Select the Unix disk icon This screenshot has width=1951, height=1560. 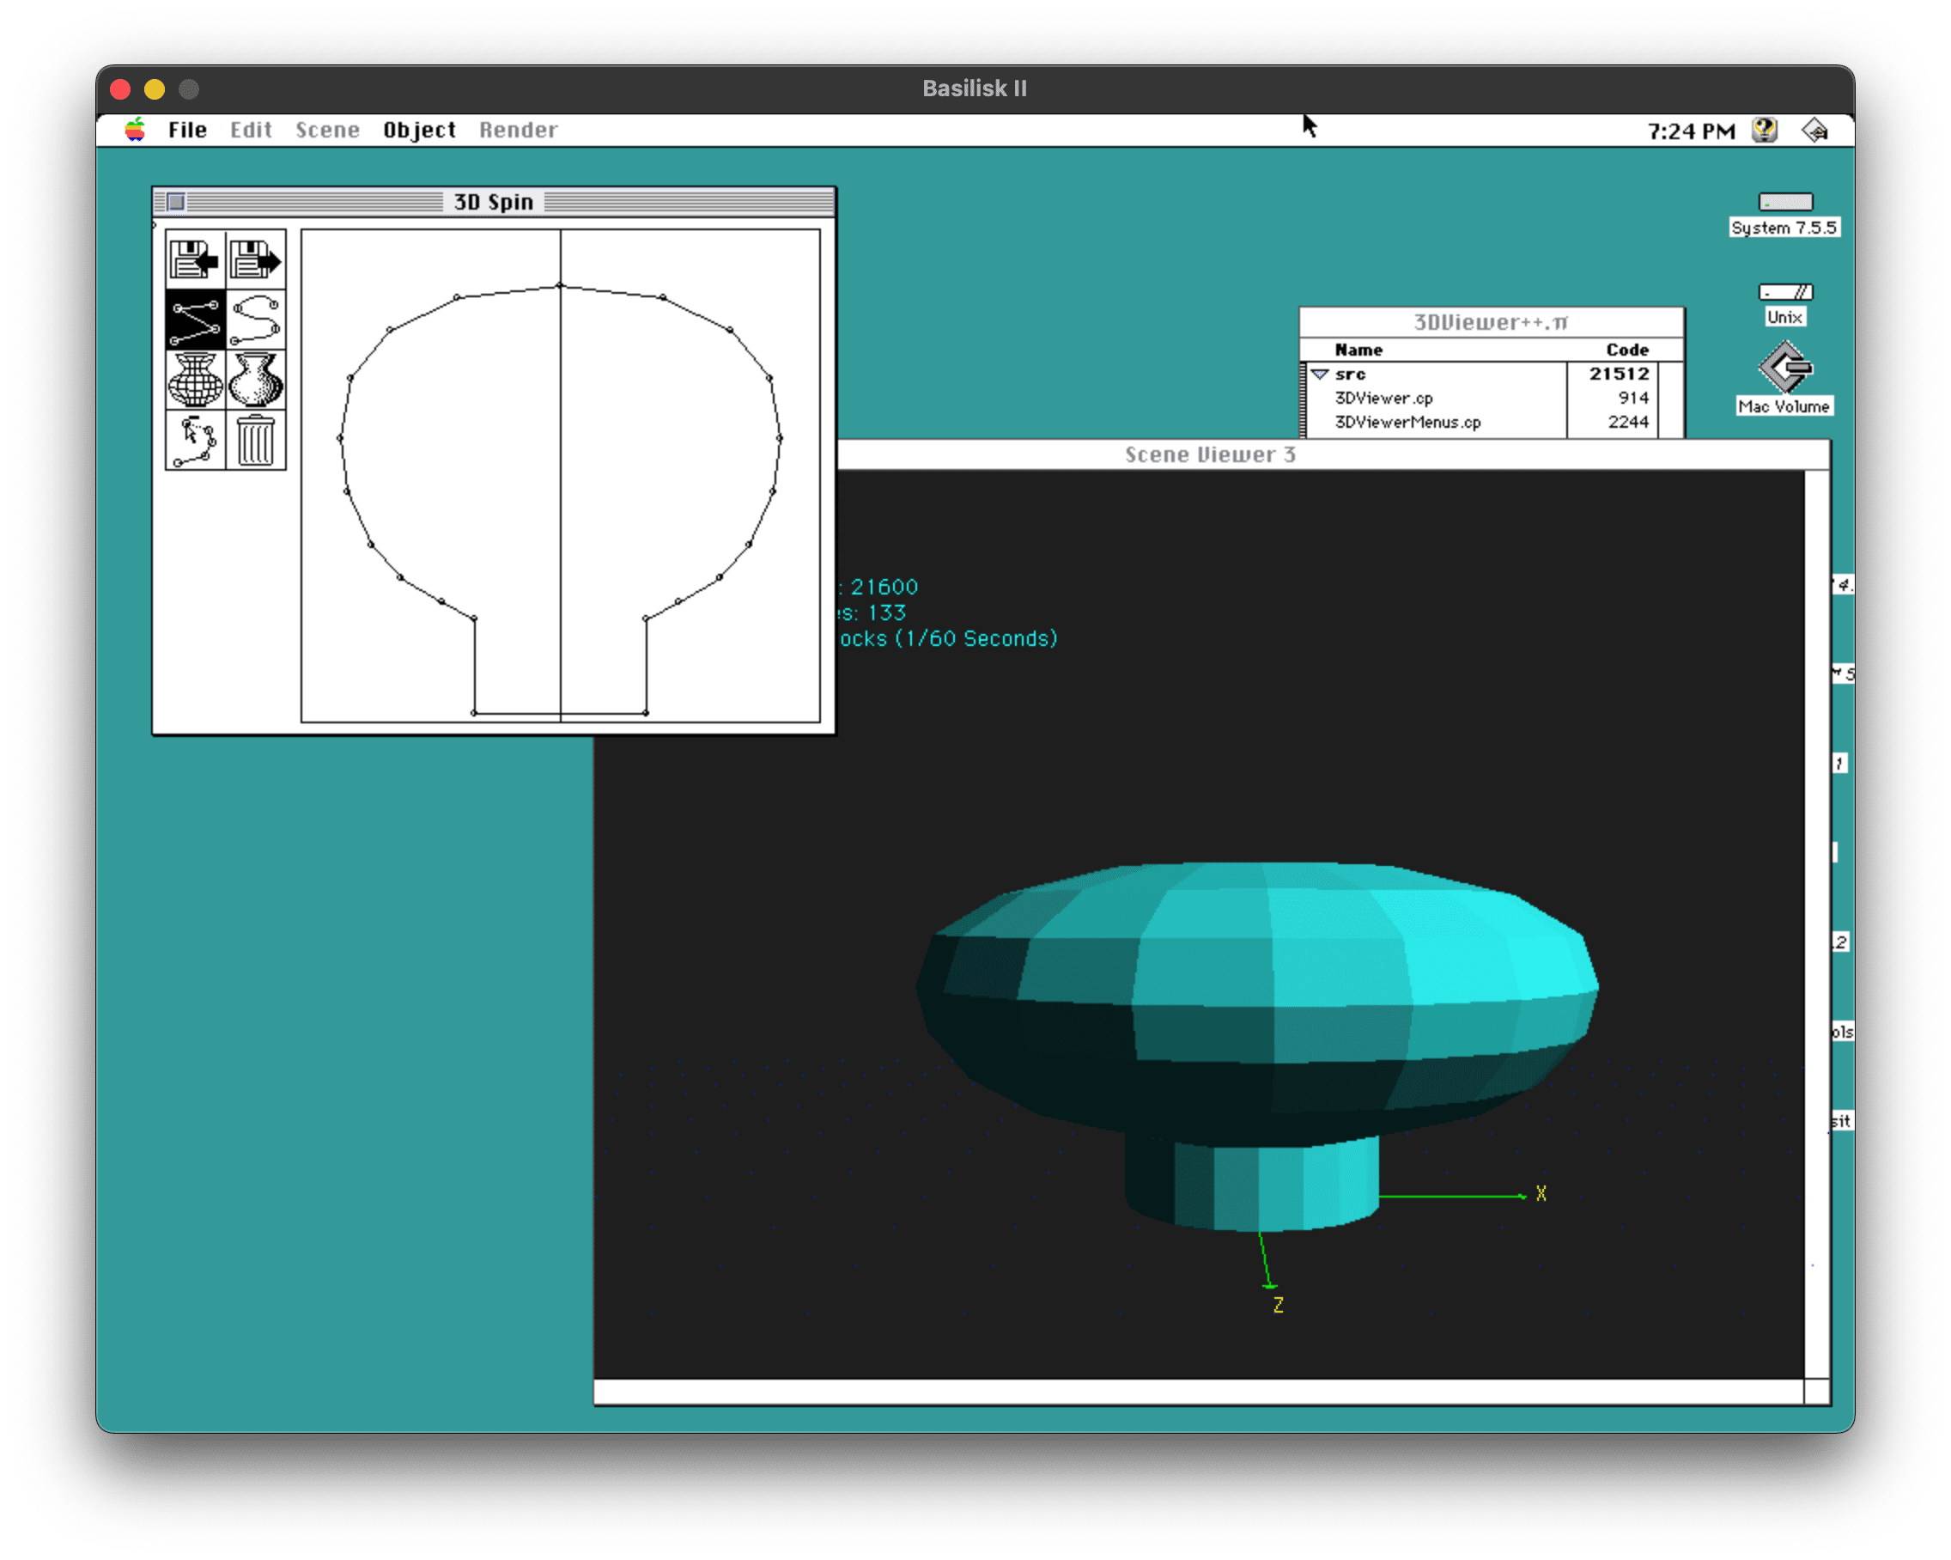pos(1784,291)
